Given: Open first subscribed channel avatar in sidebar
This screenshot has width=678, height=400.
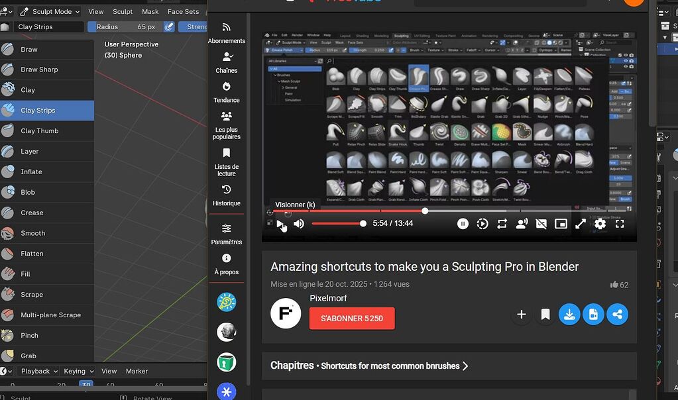Looking at the screenshot, I should tap(226, 303).
